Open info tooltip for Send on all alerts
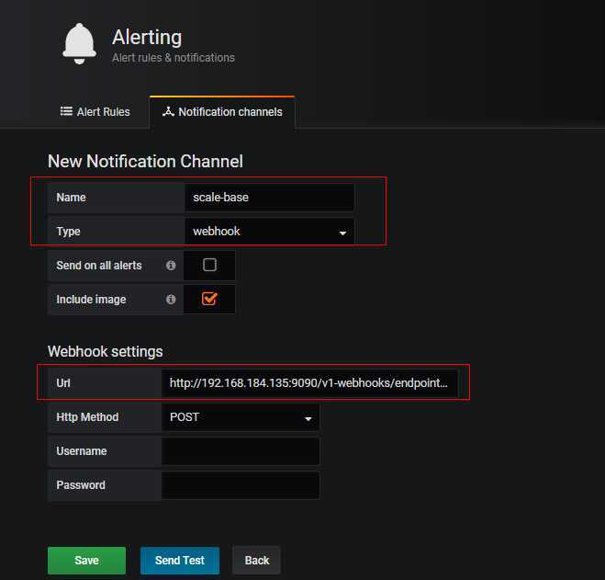 171,266
